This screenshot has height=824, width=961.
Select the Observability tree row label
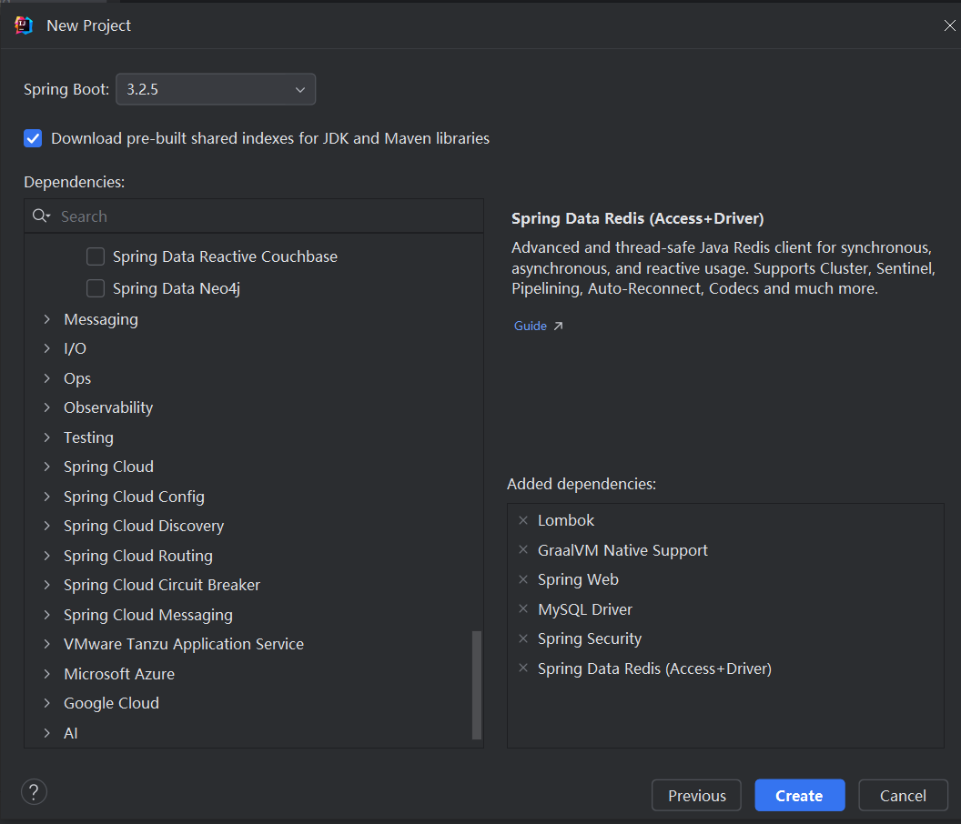pos(108,408)
